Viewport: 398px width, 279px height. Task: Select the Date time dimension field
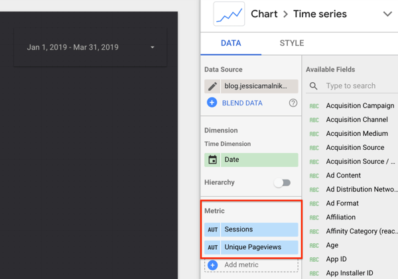click(x=259, y=160)
